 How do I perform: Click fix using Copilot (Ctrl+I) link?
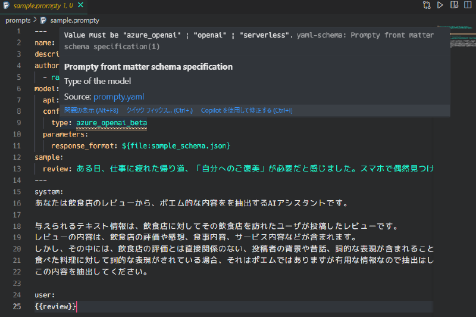pos(246,110)
